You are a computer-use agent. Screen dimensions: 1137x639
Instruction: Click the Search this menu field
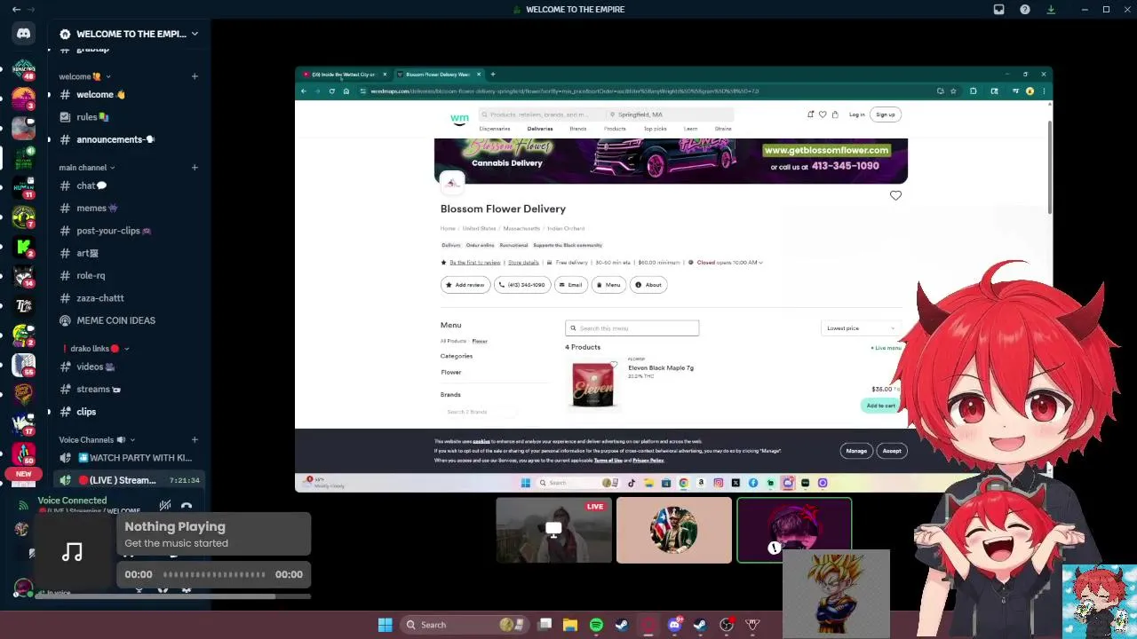click(x=632, y=328)
